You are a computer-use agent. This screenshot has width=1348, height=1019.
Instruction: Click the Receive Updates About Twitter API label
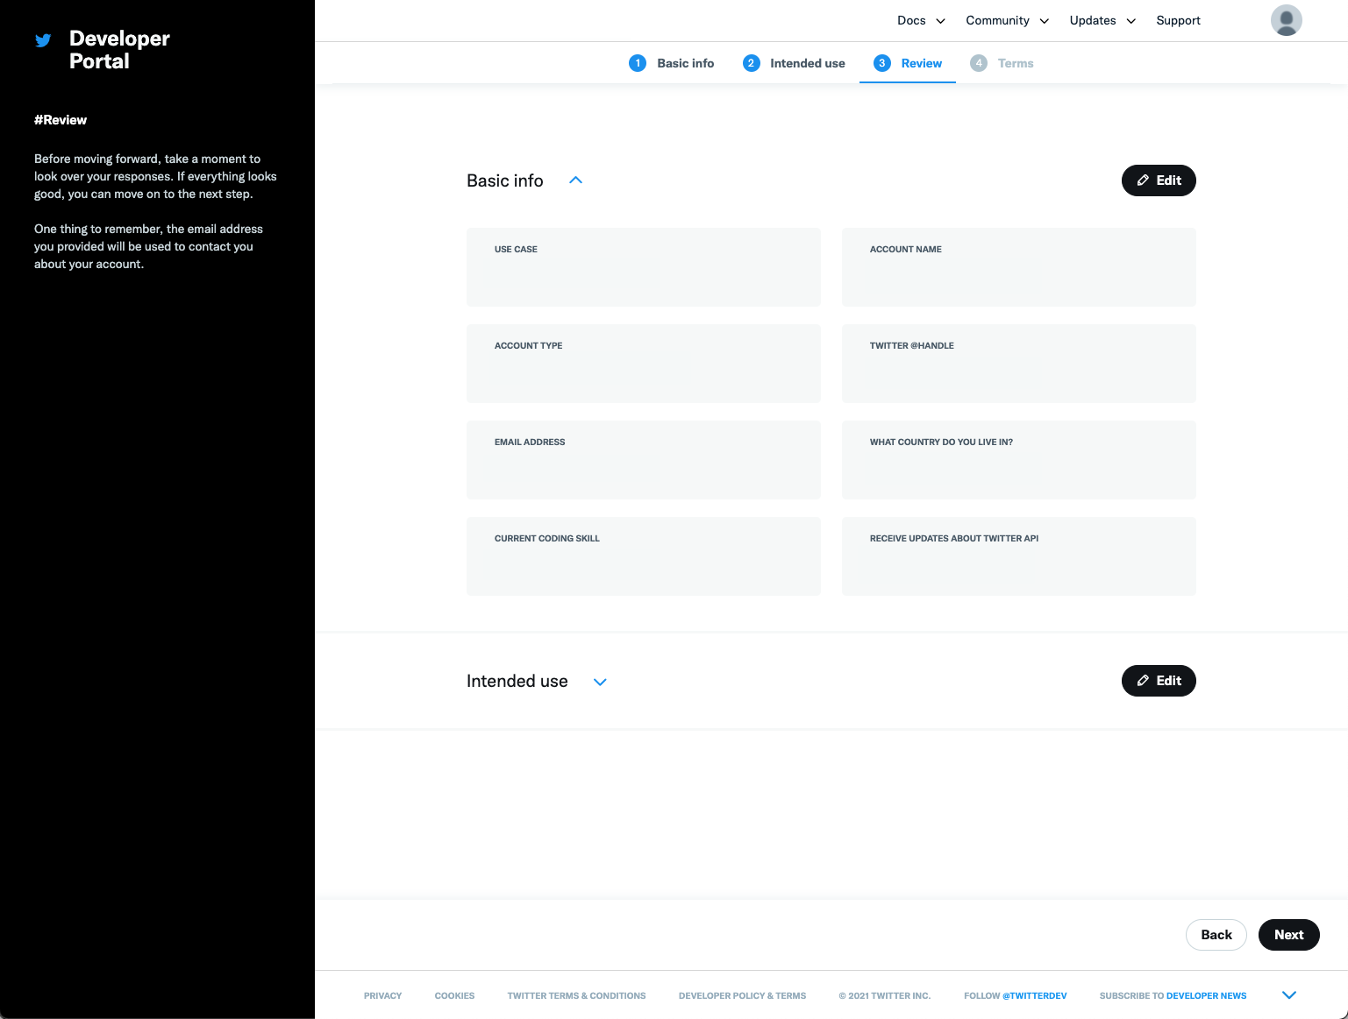tap(954, 539)
